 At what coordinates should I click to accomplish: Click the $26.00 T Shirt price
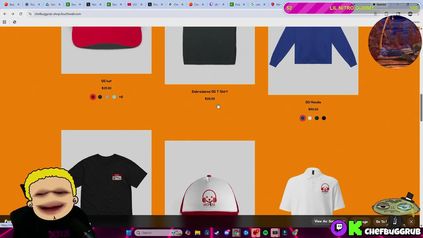(x=210, y=99)
